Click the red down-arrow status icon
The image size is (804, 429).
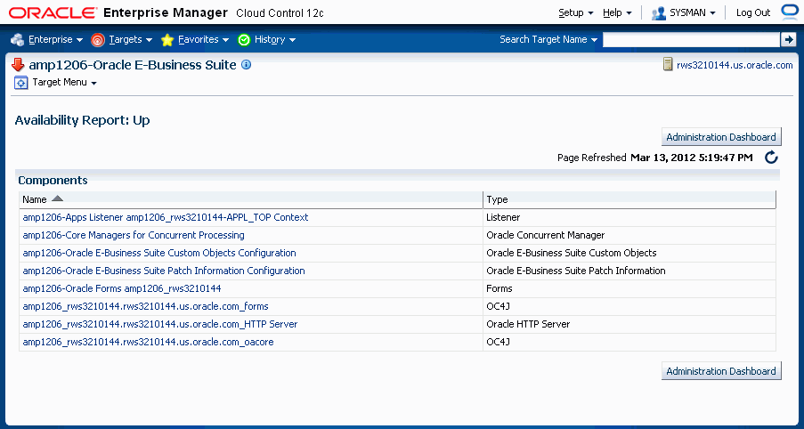click(18, 65)
